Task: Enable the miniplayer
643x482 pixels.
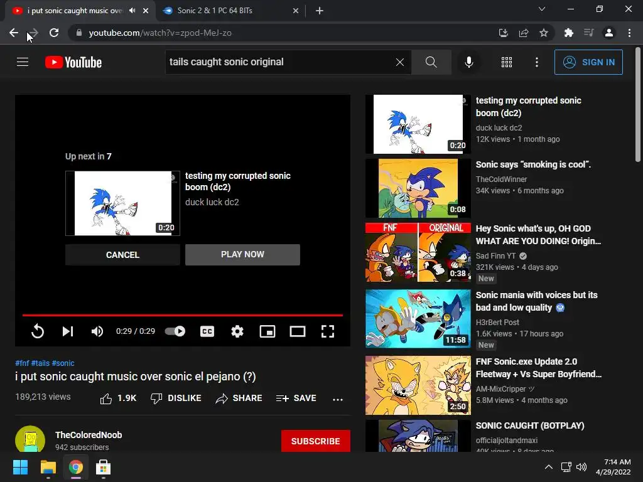Action: (267, 331)
